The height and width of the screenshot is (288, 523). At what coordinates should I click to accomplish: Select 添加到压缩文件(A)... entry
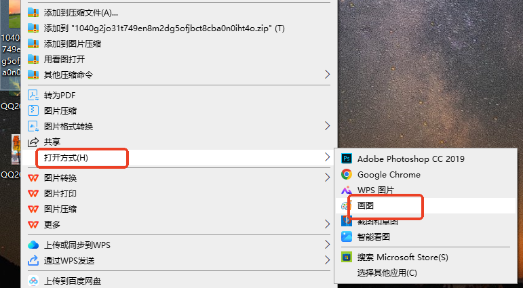[81, 12]
